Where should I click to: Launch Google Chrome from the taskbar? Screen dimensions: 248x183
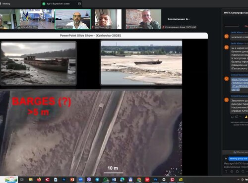pos(139,180)
